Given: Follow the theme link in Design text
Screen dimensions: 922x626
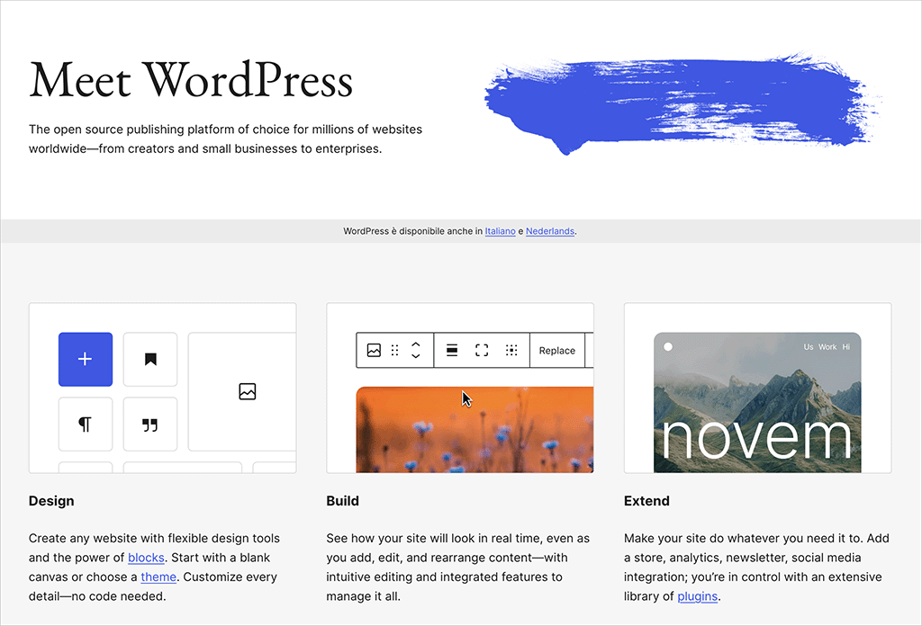Looking at the screenshot, I should (158, 577).
